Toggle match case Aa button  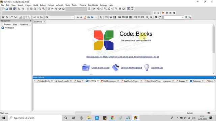pyautogui.click(x=92, y=17)
